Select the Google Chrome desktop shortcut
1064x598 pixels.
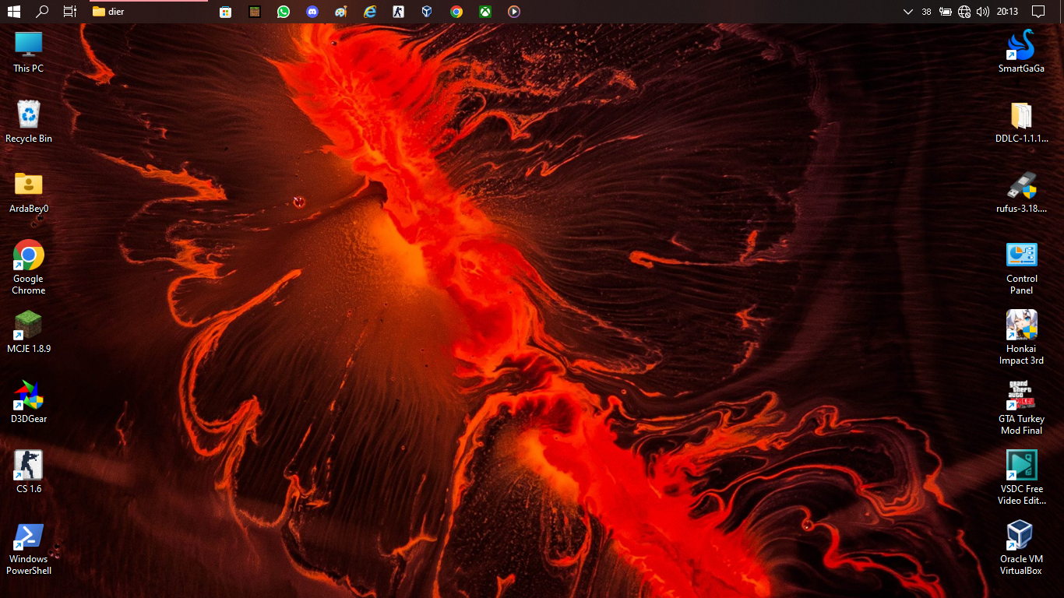29,267
